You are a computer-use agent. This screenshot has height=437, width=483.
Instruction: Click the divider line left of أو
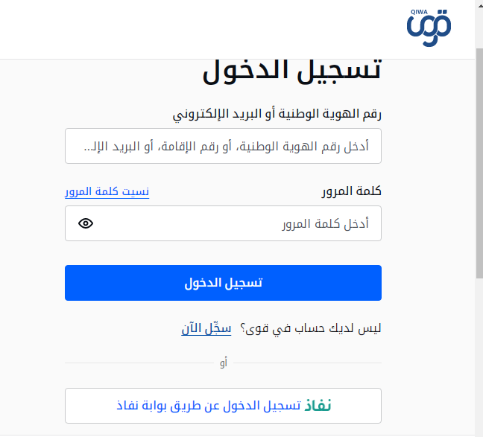(x=138, y=363)
